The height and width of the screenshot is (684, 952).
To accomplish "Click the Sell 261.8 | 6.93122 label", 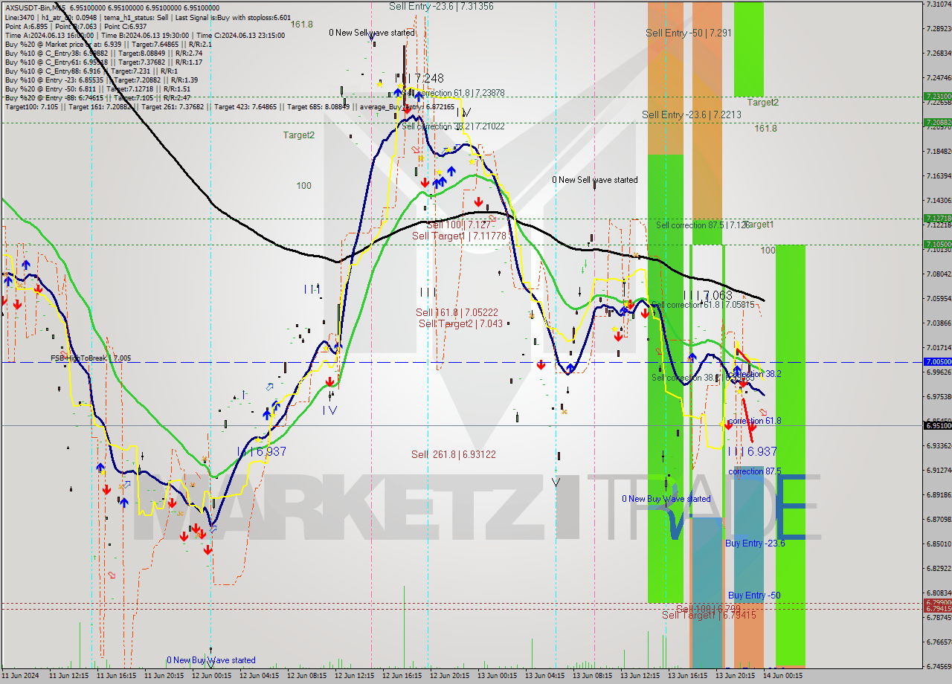I will 454,454.
